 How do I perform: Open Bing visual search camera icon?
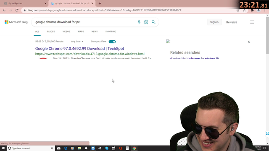pyautogui.click(x=146, y=22)
